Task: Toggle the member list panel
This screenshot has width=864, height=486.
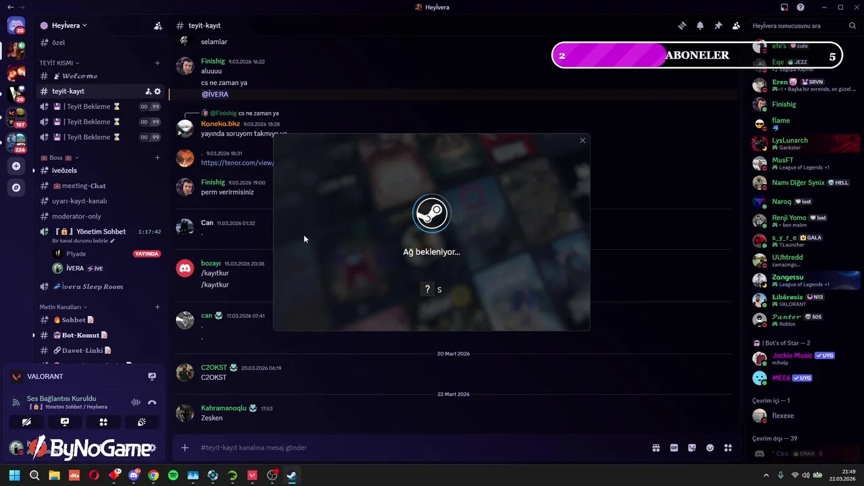Action: click(736, 26)
